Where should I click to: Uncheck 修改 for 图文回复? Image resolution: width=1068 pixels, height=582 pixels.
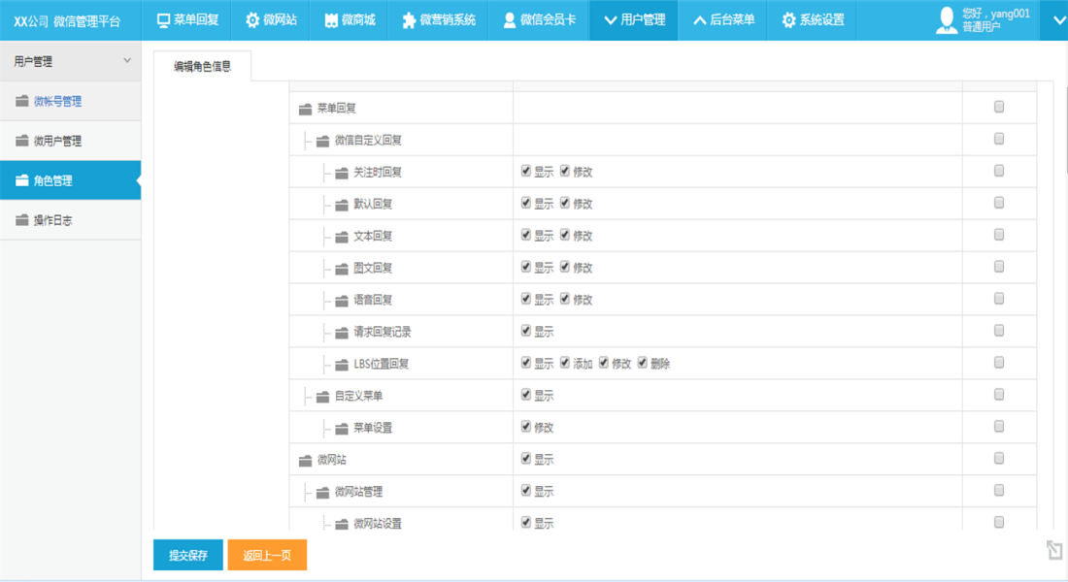[565, 267]
